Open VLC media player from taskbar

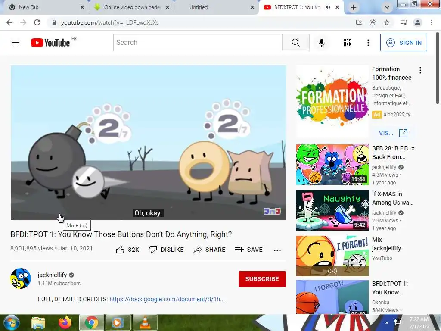coord(145,322)
